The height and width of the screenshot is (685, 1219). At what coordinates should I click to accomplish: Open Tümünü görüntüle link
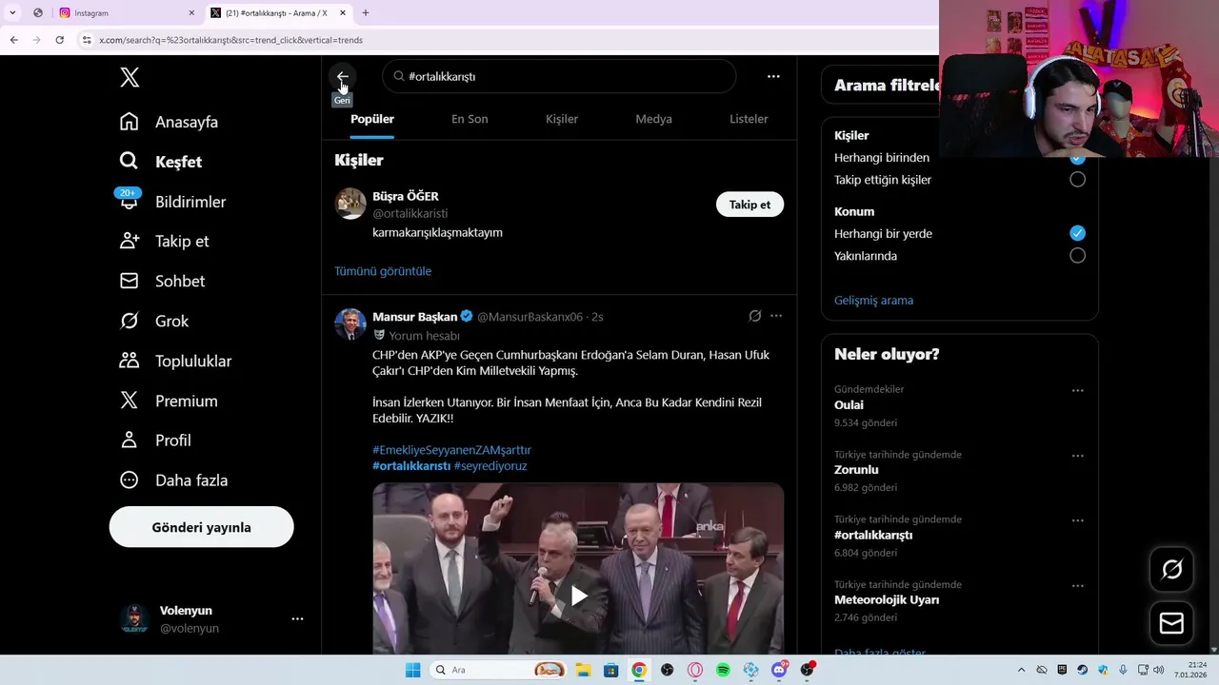383,271
